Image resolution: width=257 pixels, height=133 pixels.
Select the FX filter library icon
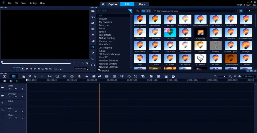(93, 47)
